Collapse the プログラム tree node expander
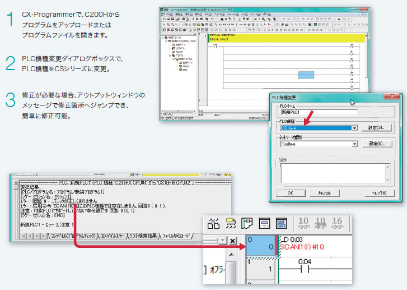Screen dimensions: 407x290 [x=170, y=56]
